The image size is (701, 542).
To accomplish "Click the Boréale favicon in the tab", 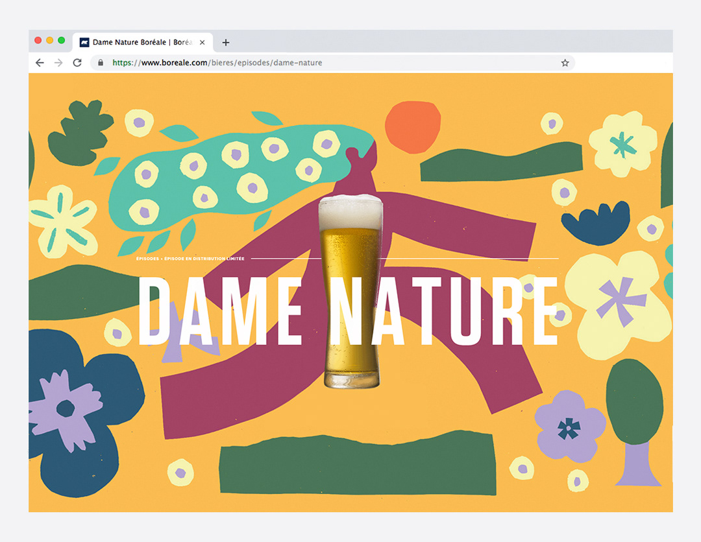I will pos(84,42).
